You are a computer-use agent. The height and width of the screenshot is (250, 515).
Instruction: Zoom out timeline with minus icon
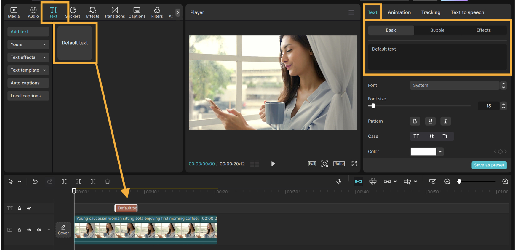[x=447, y=181]
